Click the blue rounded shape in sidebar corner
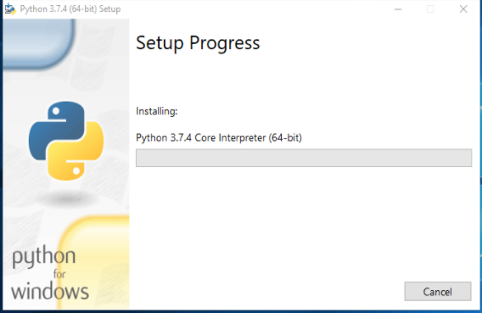Screen dimensions: 482x313 tap(38, 43)
